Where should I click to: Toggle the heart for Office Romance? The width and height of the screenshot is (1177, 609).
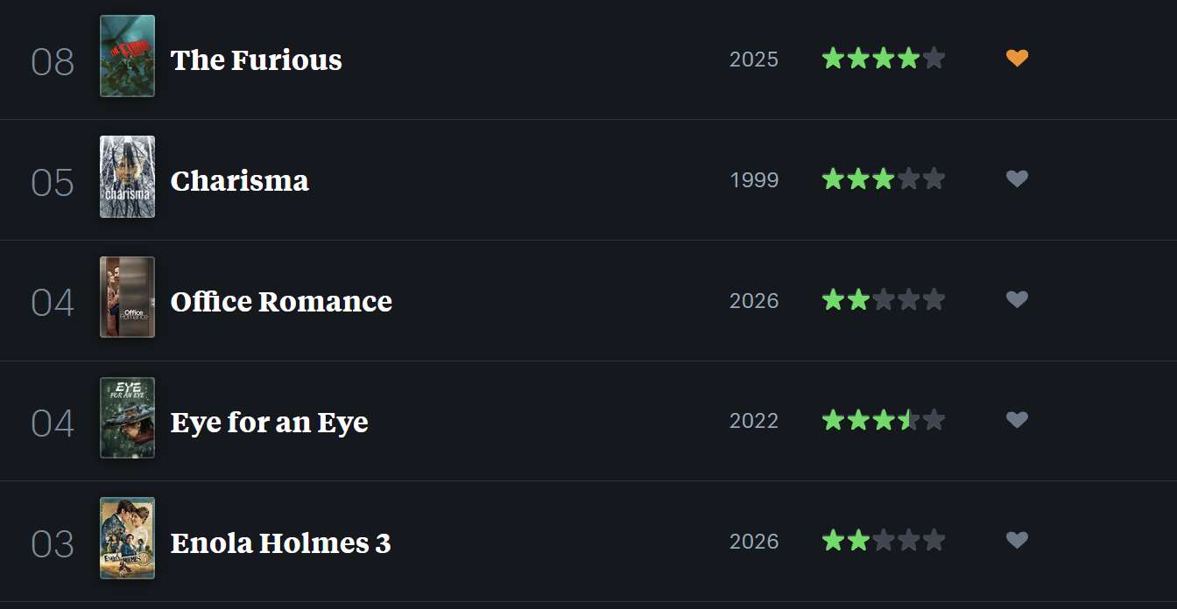coord(1017,300)
